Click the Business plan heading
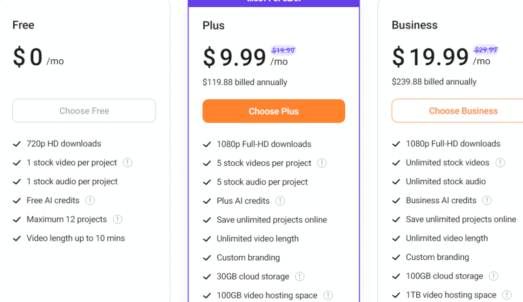 [x=414, y=25]
